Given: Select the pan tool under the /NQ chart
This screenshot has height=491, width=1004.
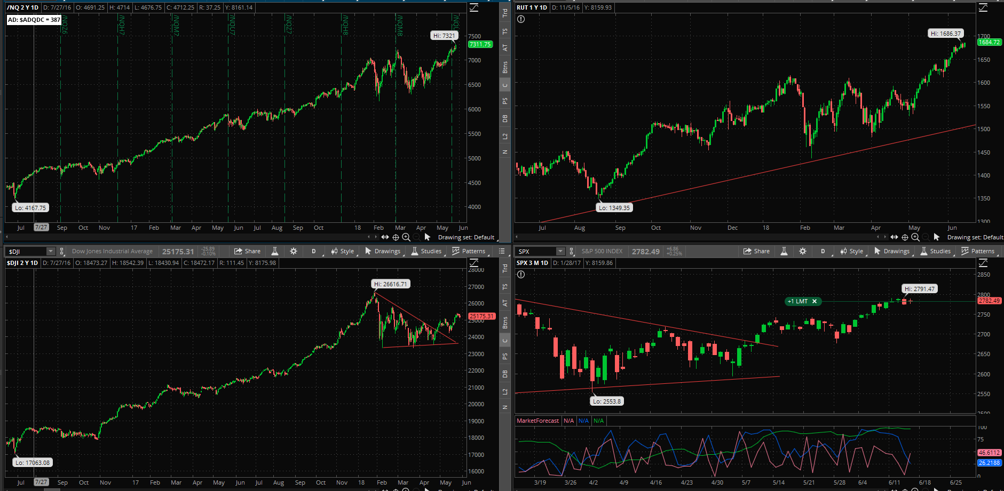Looking at the screenshot, I should click(x=385, y=237).
